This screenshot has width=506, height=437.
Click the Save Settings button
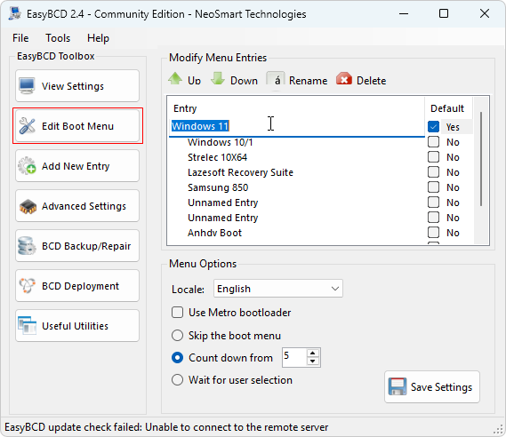coord(432,386)
